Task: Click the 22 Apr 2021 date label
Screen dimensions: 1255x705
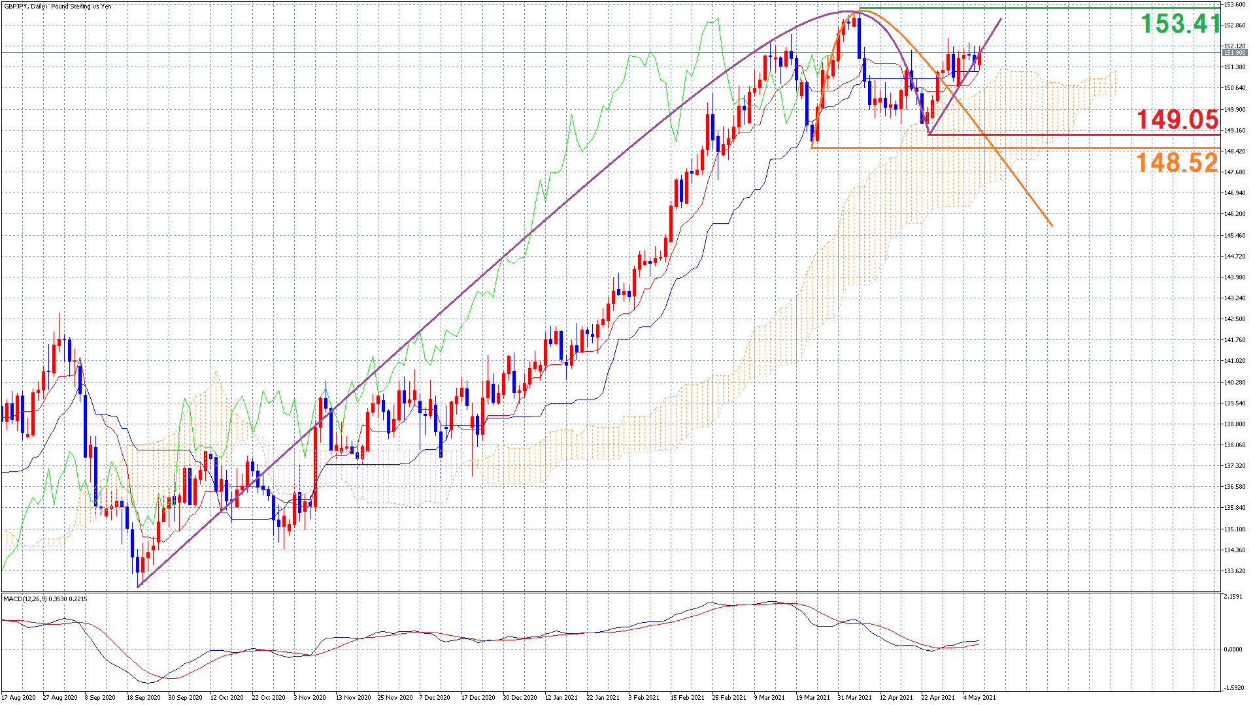Action: 938,697
